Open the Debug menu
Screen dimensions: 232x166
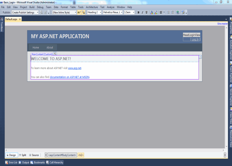click(40, 7)
